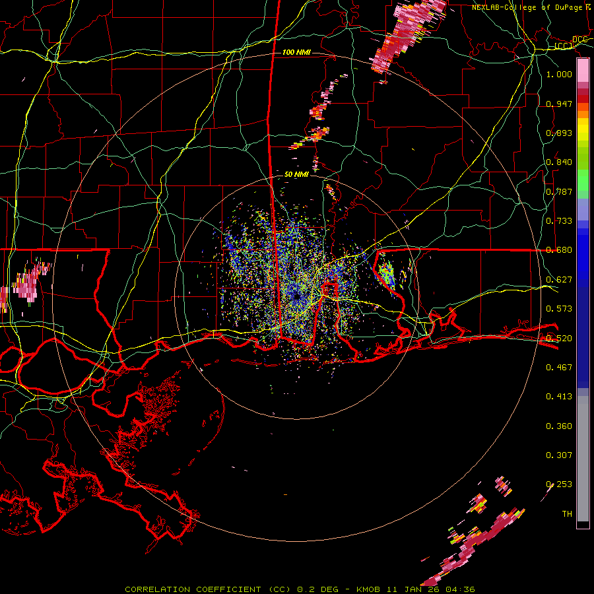Pick the red swatch above 0.947
This screenshot has width=594, height=594.
(x=583, y=99)
